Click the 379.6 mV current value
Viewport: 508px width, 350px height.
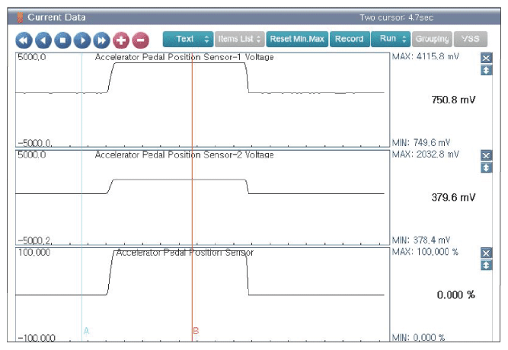[x=453, y=197]
